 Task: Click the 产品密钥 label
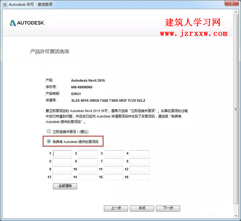click(x=53, y=93)
